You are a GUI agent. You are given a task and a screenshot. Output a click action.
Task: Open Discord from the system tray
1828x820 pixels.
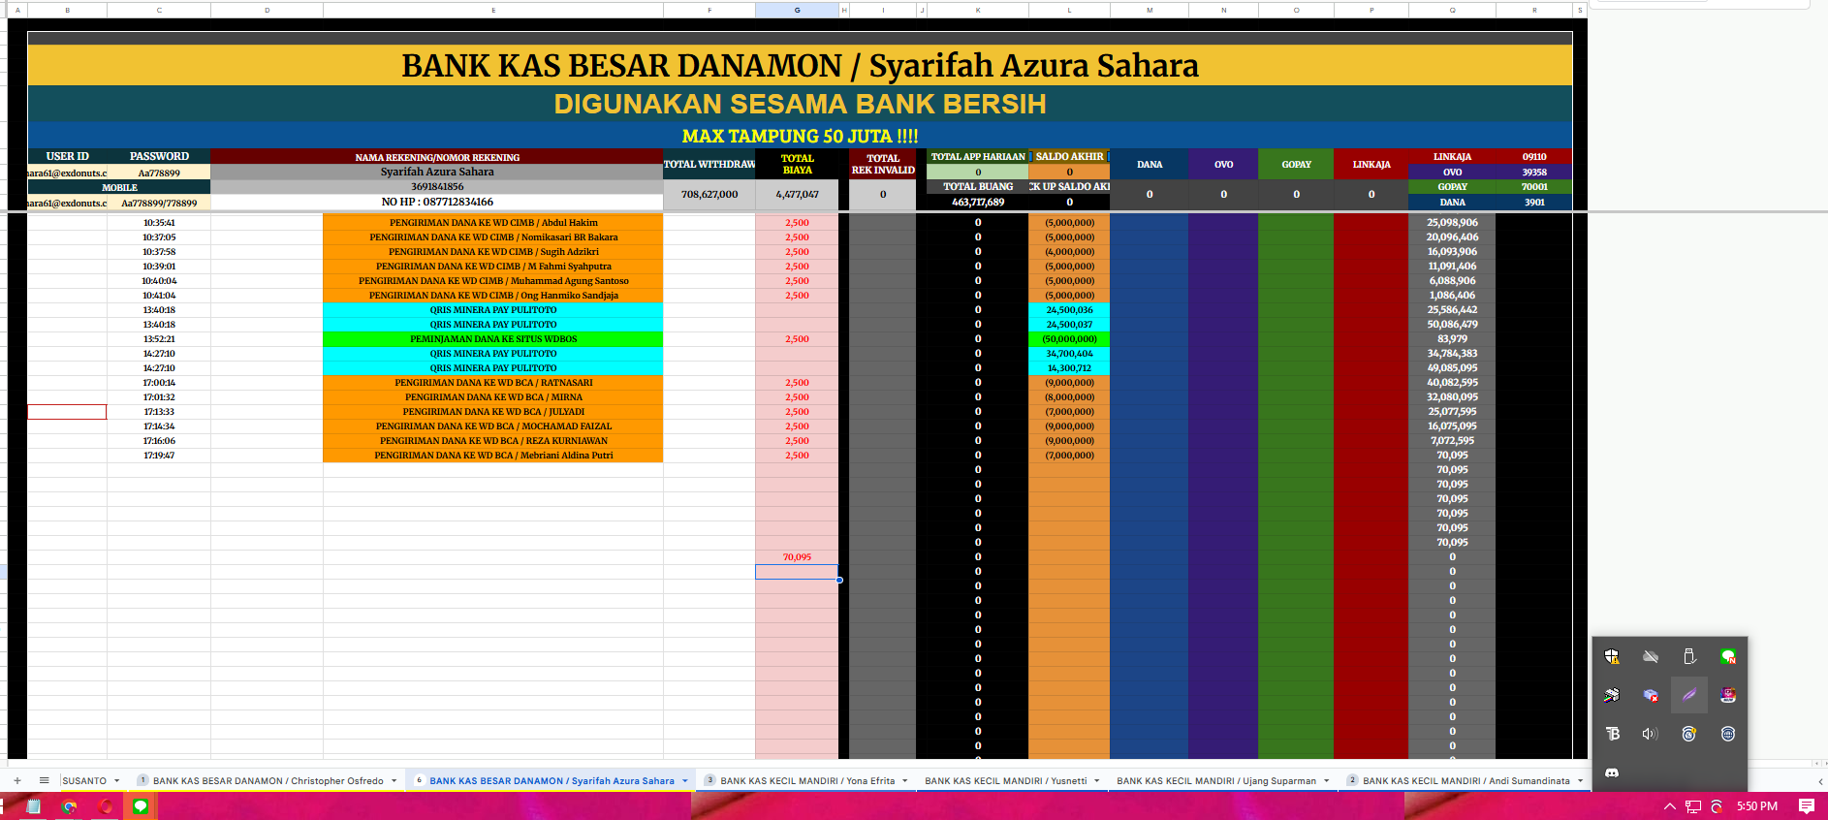1612,773
